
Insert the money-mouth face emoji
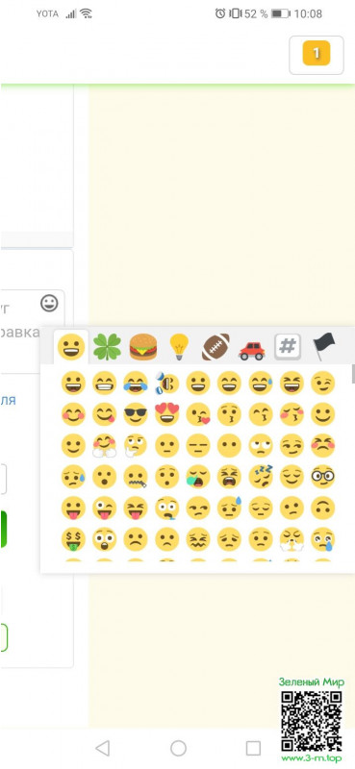click(73, 539)
